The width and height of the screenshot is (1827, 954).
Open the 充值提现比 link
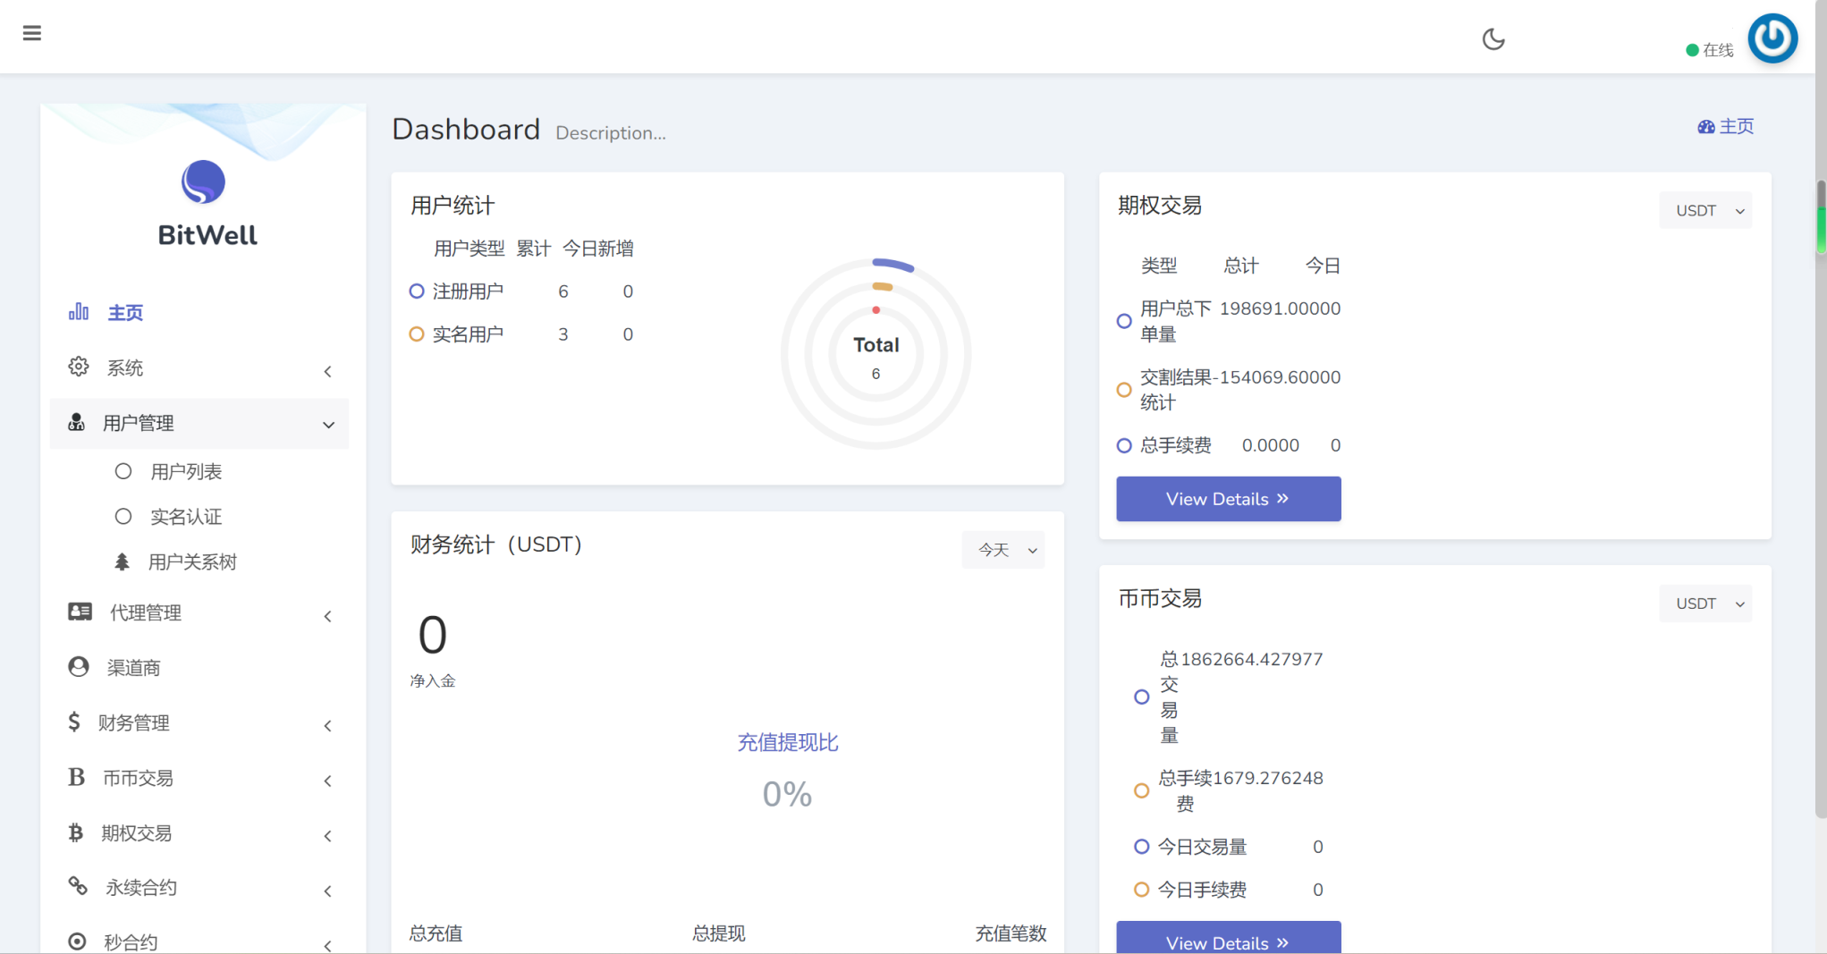coord(787,742)
